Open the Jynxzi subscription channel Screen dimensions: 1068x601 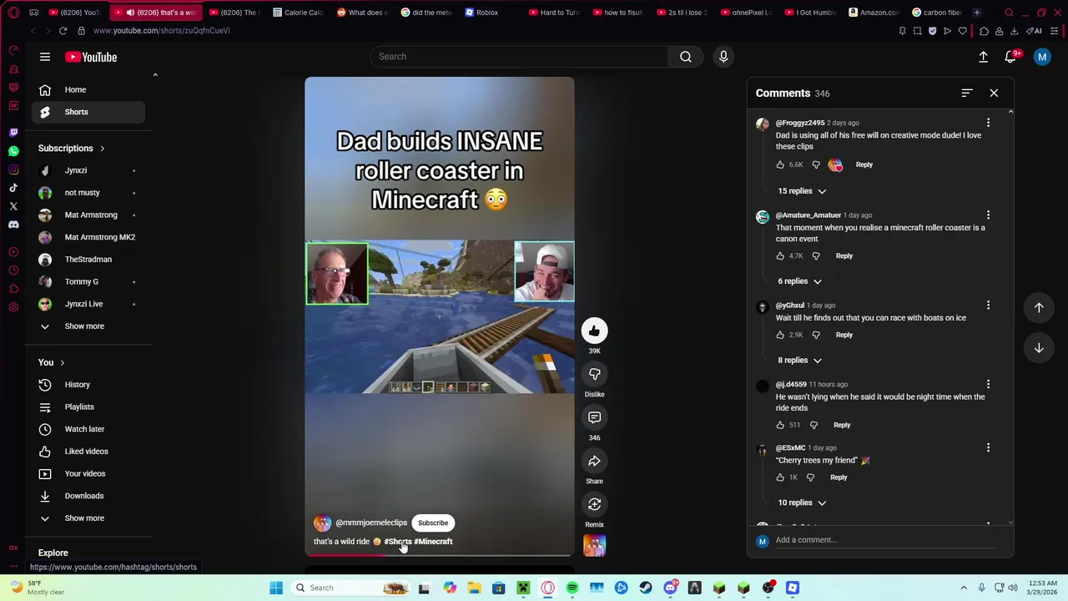point(88,170)
